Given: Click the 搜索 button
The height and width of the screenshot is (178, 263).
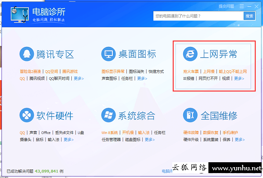Looking at the screenshot, I should [x=249, y=16].
